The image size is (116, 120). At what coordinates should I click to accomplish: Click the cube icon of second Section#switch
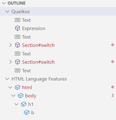(x=17, y=62)
